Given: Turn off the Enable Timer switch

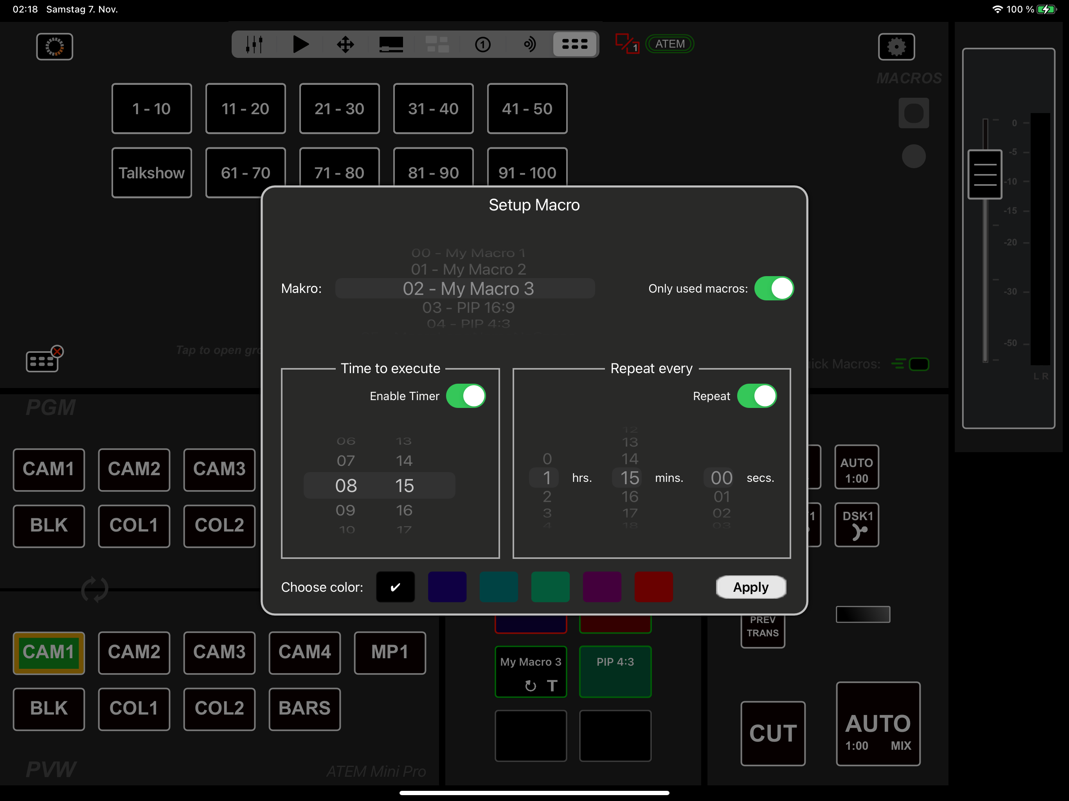Looking at the screenshot, I should pos(465,396).
